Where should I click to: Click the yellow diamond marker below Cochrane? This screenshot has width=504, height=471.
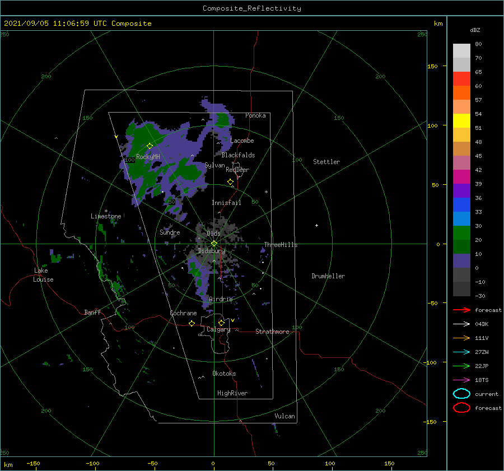192,323
